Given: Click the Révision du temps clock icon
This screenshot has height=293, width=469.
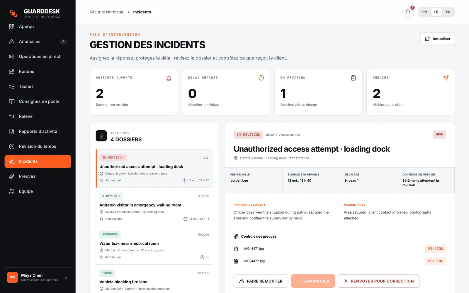Looking at the screenshot, I should pyautogui.click(x=12, y=146).
